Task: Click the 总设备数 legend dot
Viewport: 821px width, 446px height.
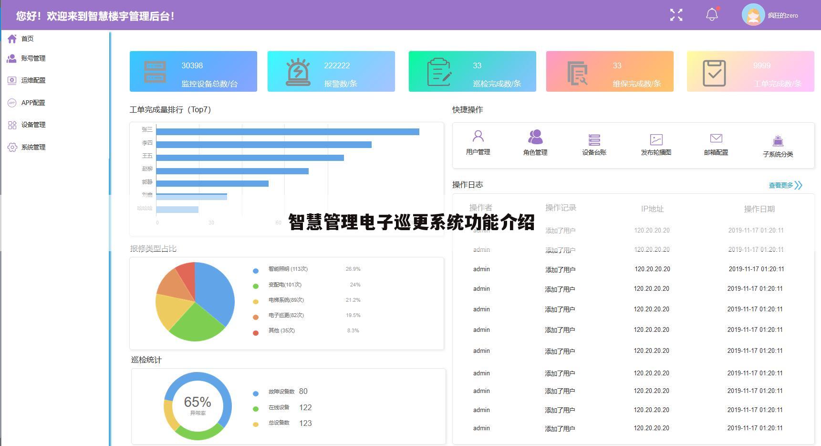Action: coord(256,424)
